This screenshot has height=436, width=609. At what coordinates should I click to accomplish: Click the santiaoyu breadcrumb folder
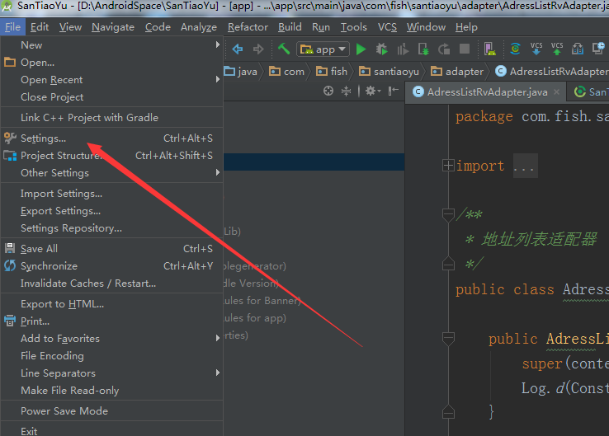(393, 72)
